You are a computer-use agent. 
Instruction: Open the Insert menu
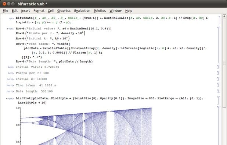click(25, 11)
